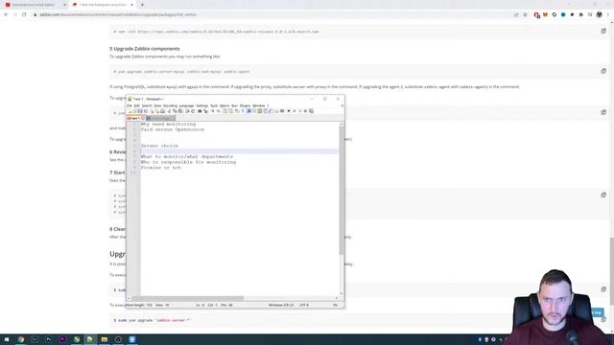Open the Chrome Extensions puzzle icon
The image size is (614, 345).
click(581, 14)
